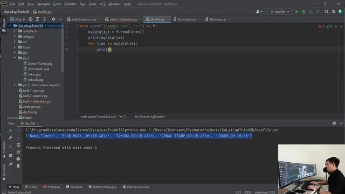Open the Navigate menu
Viewport: 345px width, 194px height.
pyautogui.click(x=44, y=4)
